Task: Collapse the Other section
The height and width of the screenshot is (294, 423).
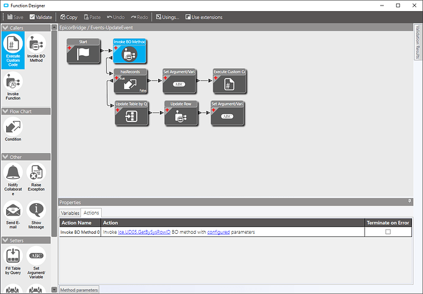Action: coord(5,157)
